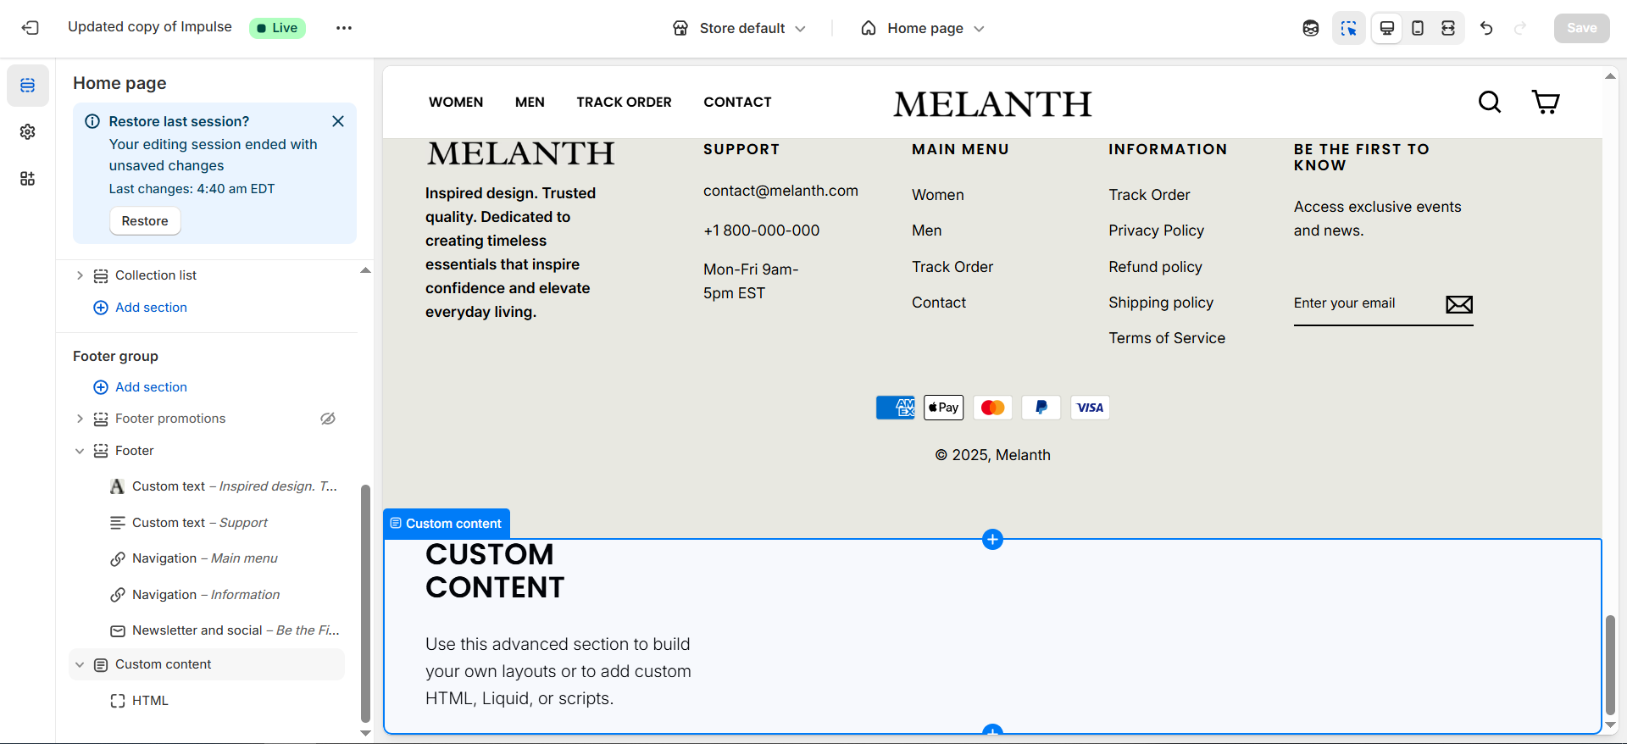
Task: Select desktop preview mode
Action: coord(1387,28)
